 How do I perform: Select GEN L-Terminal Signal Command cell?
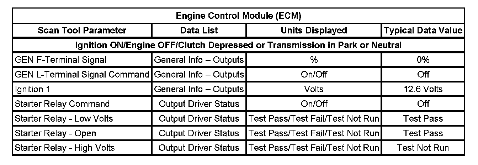coord(82,75)
